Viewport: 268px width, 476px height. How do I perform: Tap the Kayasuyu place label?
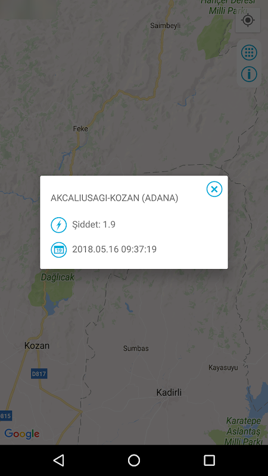(x=223, y=368)
